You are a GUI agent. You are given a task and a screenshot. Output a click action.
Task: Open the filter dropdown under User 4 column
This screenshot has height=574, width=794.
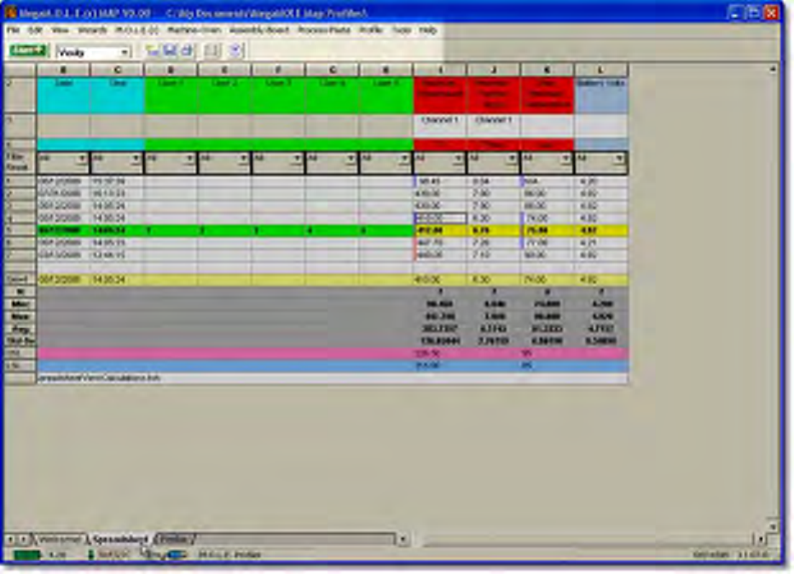coord(351,159)
